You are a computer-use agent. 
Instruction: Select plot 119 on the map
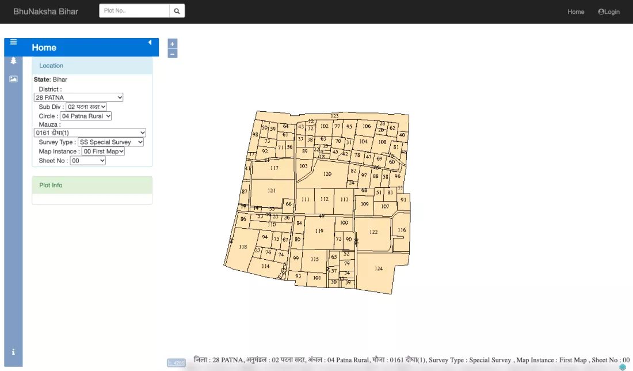pyautogui.click(x=319, y=231)
